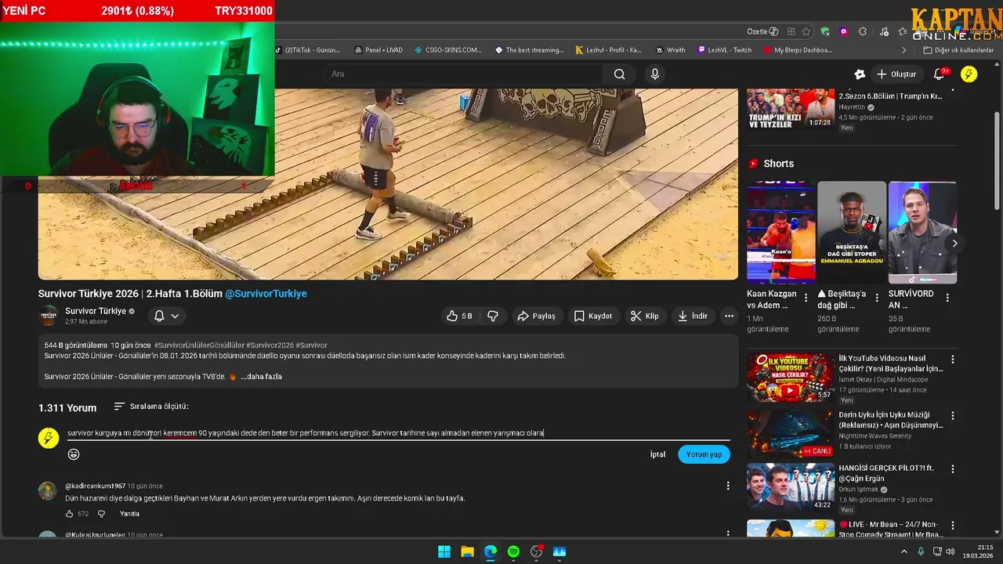Open options for SURVIVORDAN short
This screenshot has height=564, width=1003.
coord(947,298)
